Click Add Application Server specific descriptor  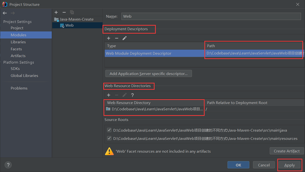[x=148, y=73]
